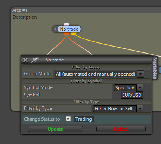Screen dimensions: 161x144
Task: Toggle variable checkbox beside Symbol Mode
Action: (x=146, y=87)
